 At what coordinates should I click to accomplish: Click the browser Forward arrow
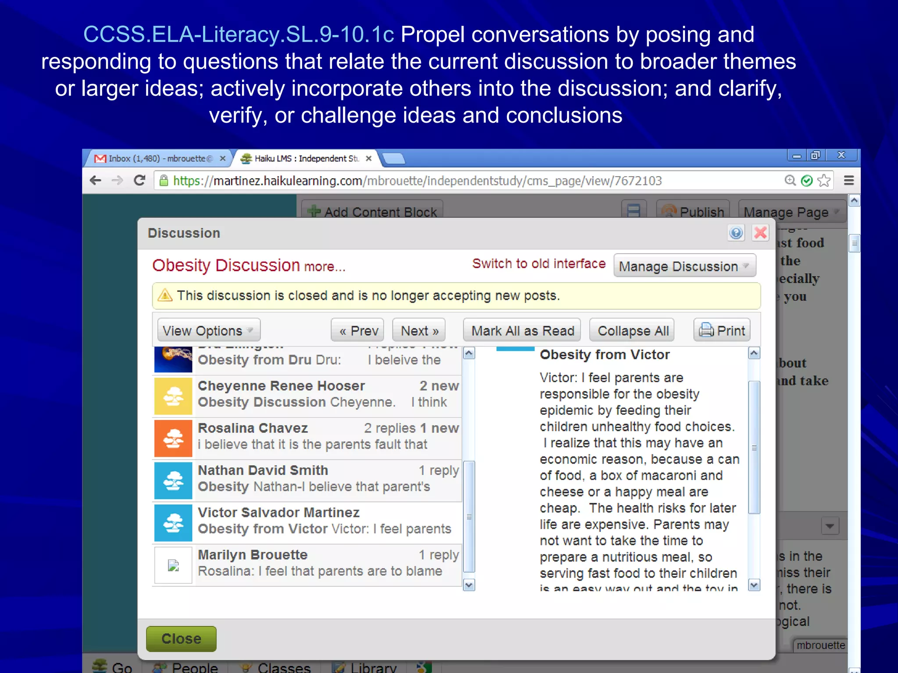click(x=117, y=181)
